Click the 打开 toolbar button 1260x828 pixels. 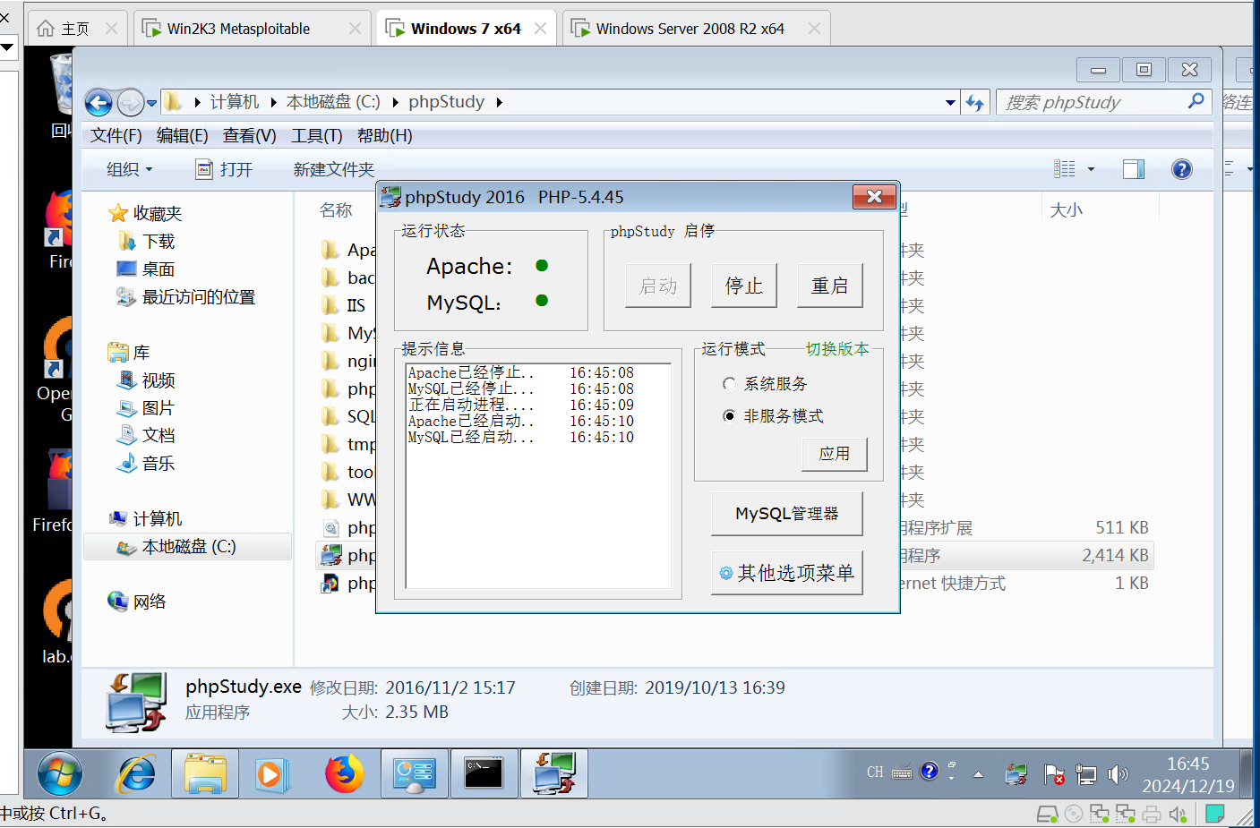[225, 169]
